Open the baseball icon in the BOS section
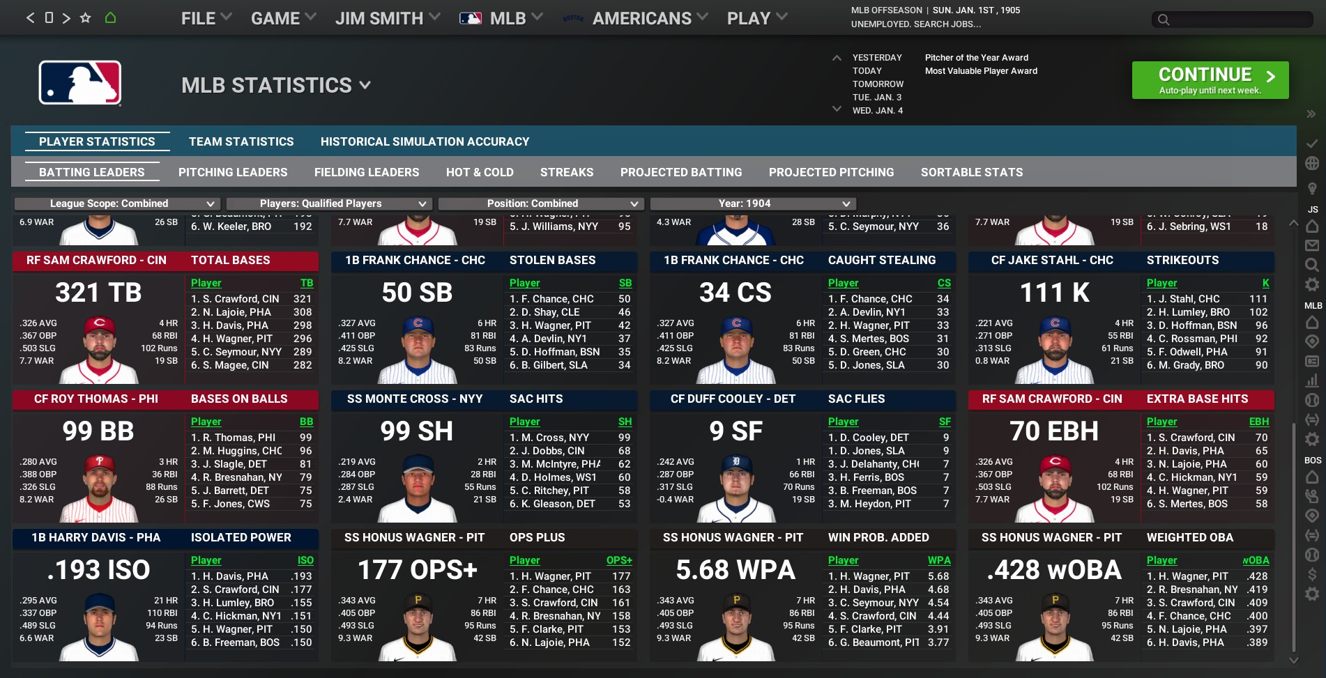 click(x=1312, y=555)
